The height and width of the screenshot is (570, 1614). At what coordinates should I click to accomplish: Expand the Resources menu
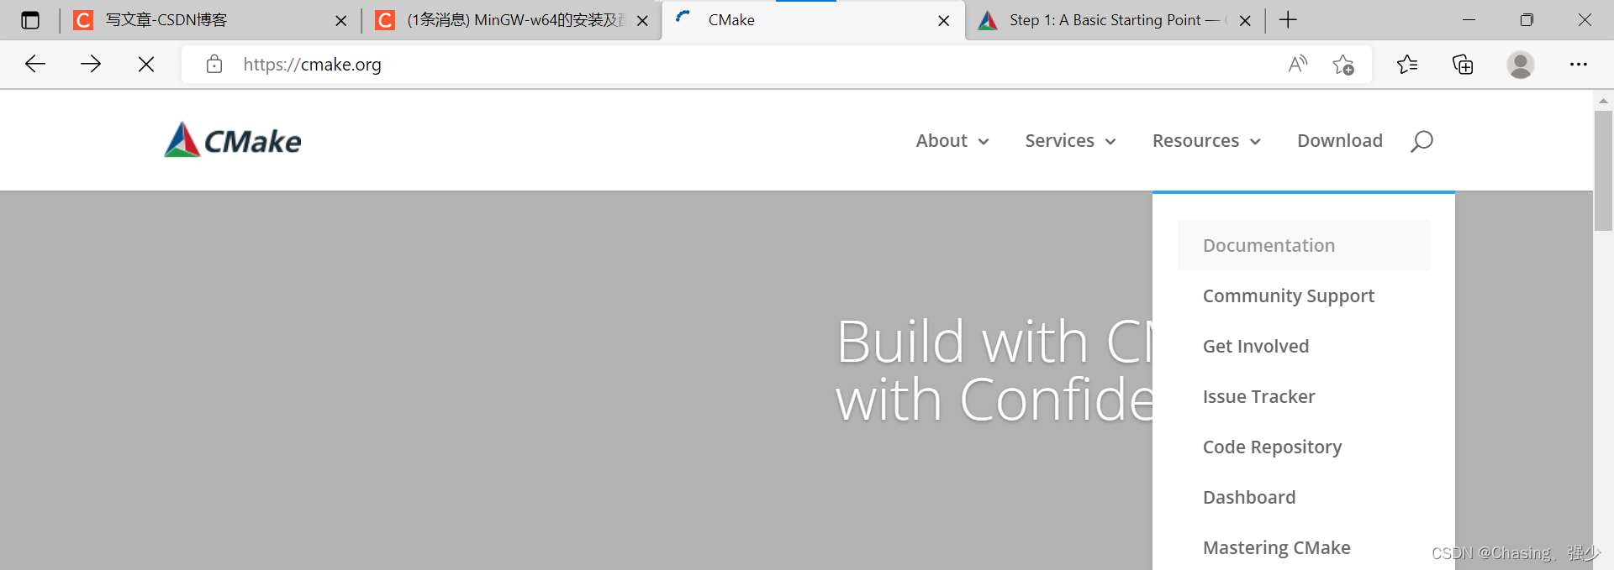coord(1206,141)
